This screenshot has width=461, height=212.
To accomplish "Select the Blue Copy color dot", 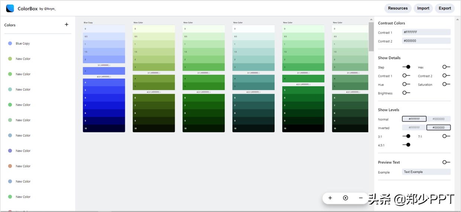I will click(x=10, y=44).
